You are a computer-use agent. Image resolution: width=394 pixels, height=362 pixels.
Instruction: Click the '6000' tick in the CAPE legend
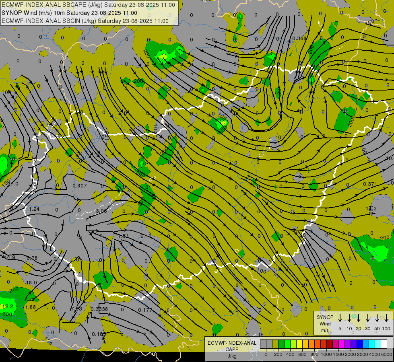pos(387,354)
